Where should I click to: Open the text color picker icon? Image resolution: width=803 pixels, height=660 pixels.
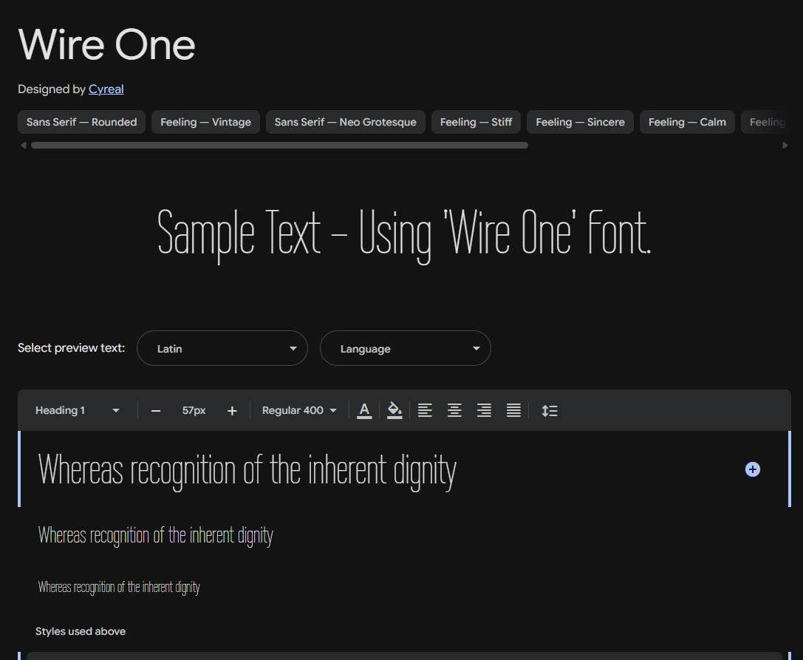[x=364, y=410]
